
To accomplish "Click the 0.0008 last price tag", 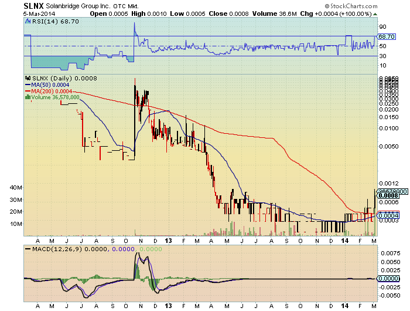I will pos(388,195).
